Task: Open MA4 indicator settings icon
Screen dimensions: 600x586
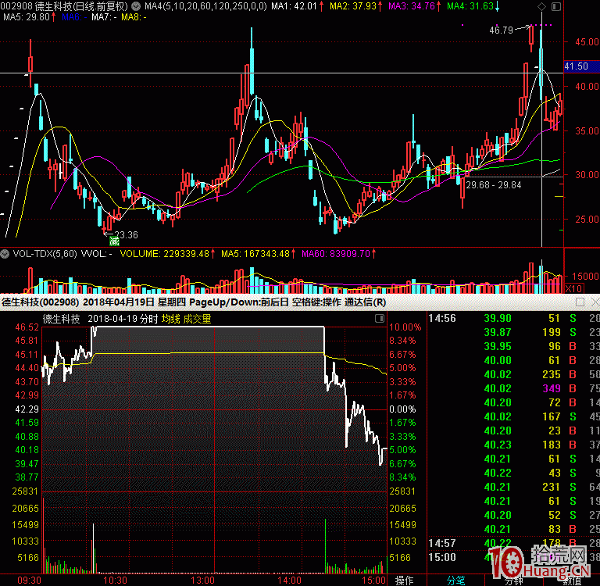Action: coord(135,6)
